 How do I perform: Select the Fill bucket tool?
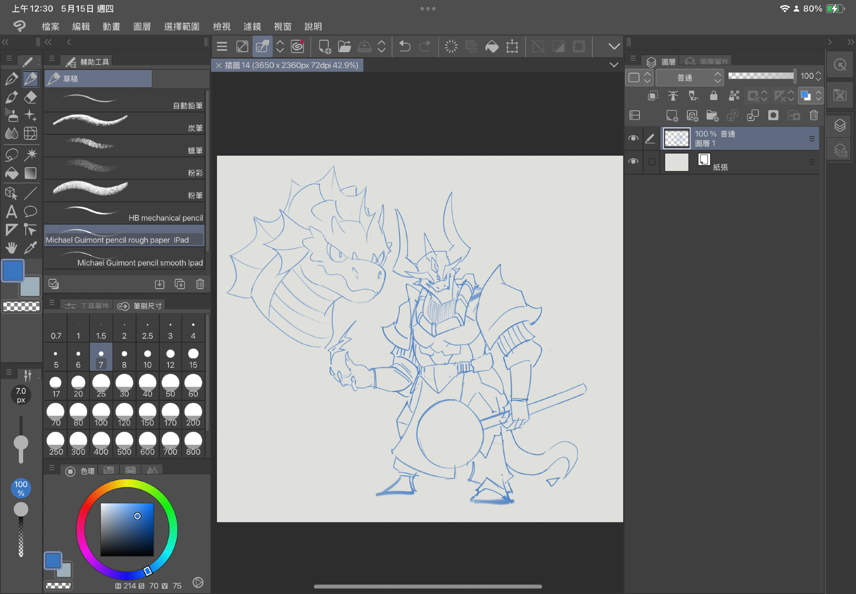(x=12, y=173)
